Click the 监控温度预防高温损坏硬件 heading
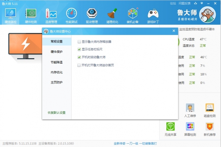The image size is (221, 147). coord(197,29)
